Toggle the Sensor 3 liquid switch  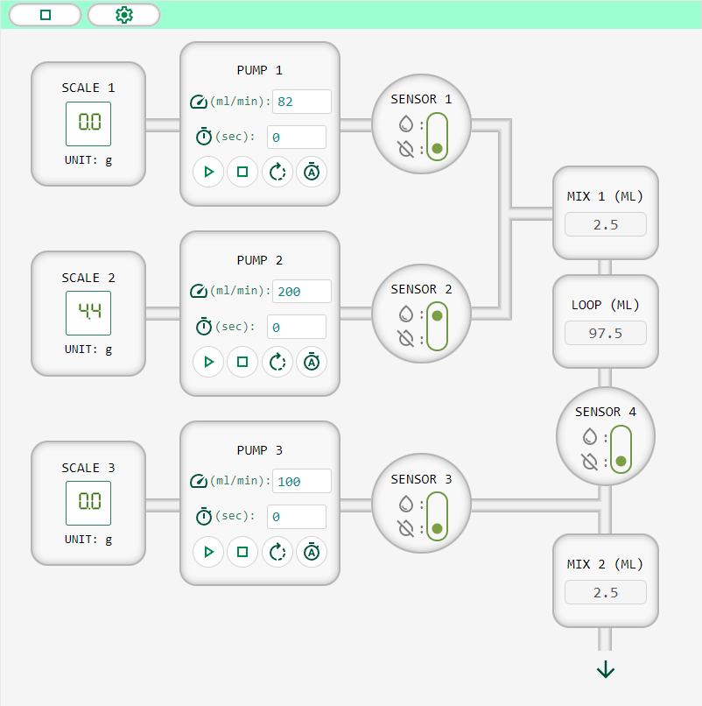click(x=437, y=517)
